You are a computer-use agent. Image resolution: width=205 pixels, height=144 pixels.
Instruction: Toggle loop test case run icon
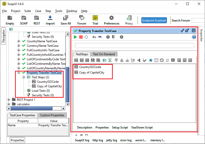coord(86,37)
